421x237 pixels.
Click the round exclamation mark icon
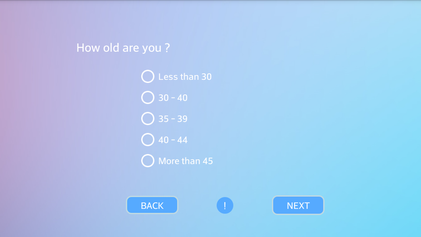tap(225, 205)
